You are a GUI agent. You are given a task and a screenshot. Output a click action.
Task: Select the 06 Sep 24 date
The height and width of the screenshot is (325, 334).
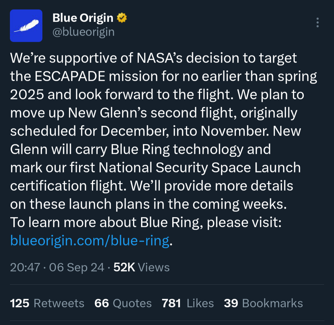tap(77, 267)
